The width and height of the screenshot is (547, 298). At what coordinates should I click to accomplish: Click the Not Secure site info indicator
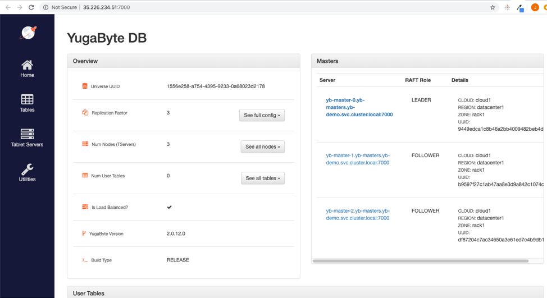[x=60, y=7]
